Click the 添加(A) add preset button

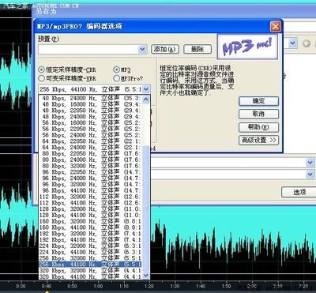(x=165, y=49)
